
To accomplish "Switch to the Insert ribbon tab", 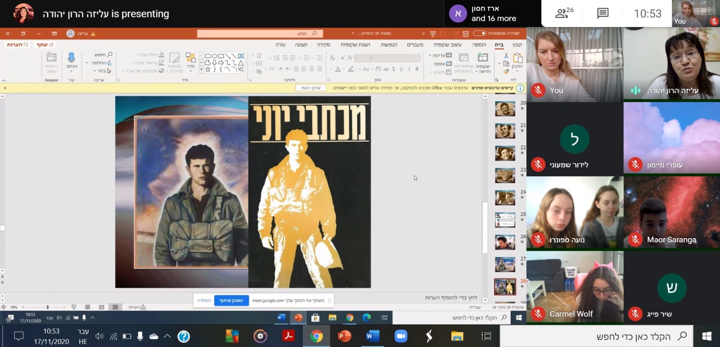I will tap(479, 45).
